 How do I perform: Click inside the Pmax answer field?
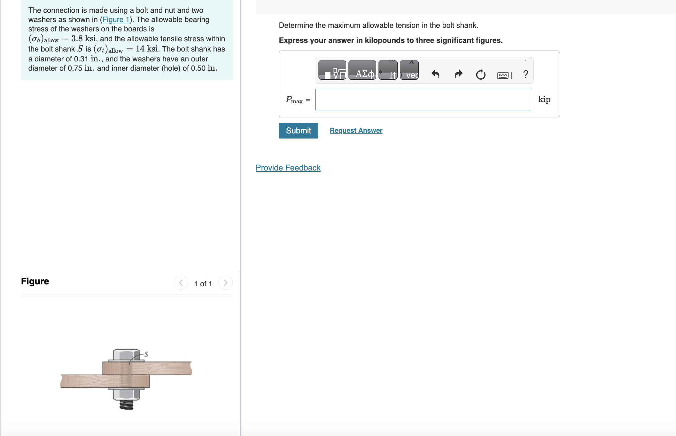click(x=423, y=99)
